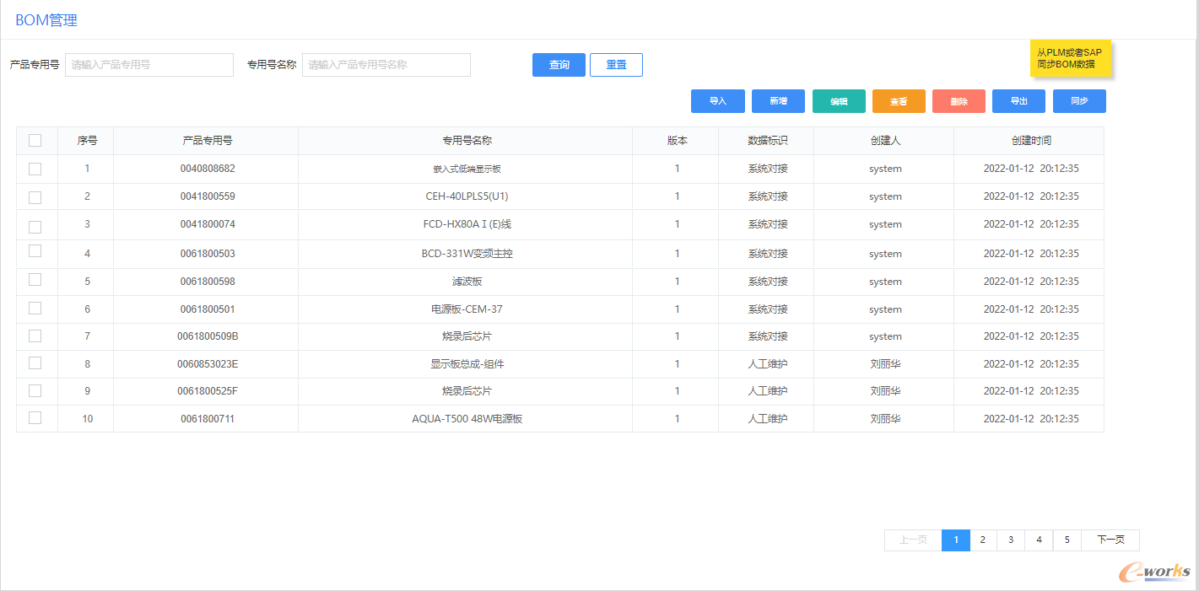Select cell AQUA-T500 48W电源板

pyautogui.click(x=467, y=419)
